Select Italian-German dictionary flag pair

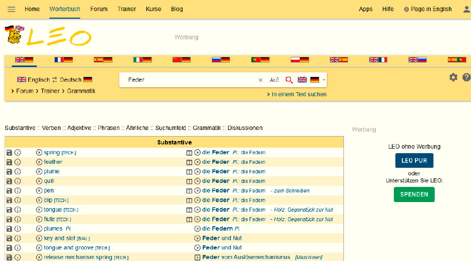click(142, 59)
